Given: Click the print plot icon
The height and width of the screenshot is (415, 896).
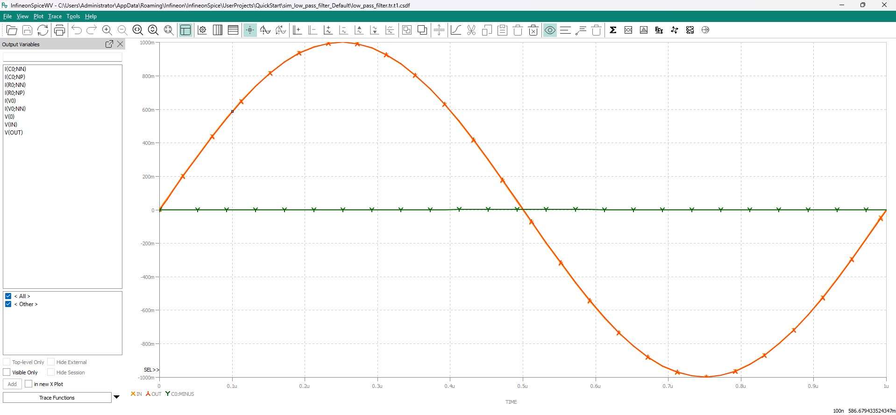Looking at the screenshot, I should pyautogui.click(x=59, y=30).
